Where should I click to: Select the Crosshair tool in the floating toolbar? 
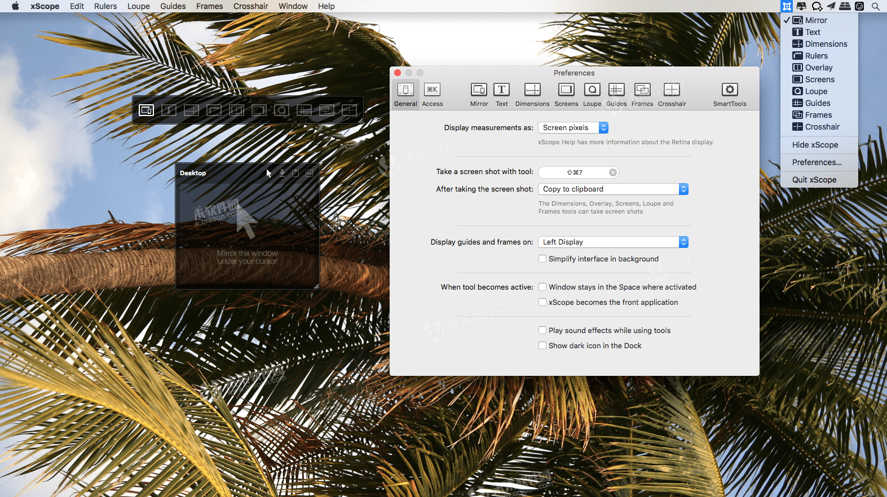(350, 110)
